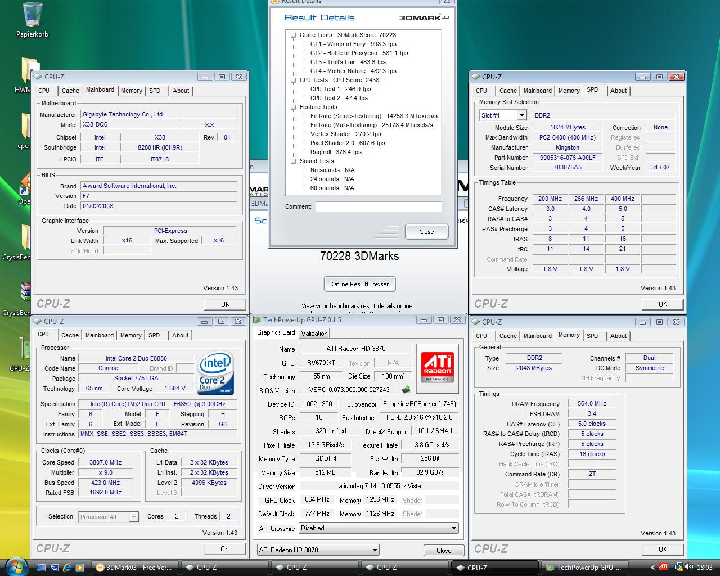Click the Online ResultBrowser button
Image resolution: width=720 pixels, height=576 pixels.
360,284
